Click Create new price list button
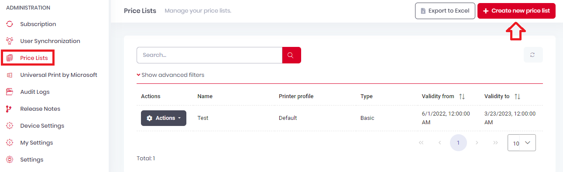This screenshot has height=172, width=563. coord(516,11)
